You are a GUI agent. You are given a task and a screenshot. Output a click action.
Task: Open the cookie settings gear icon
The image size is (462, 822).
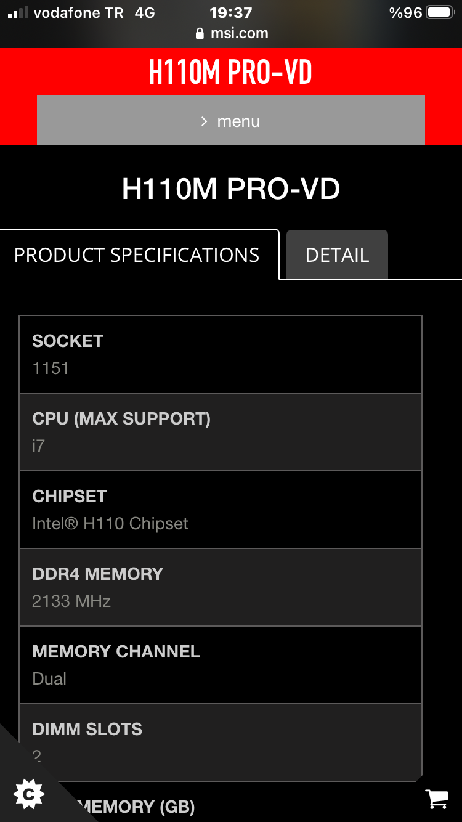[x=28, y=795]
